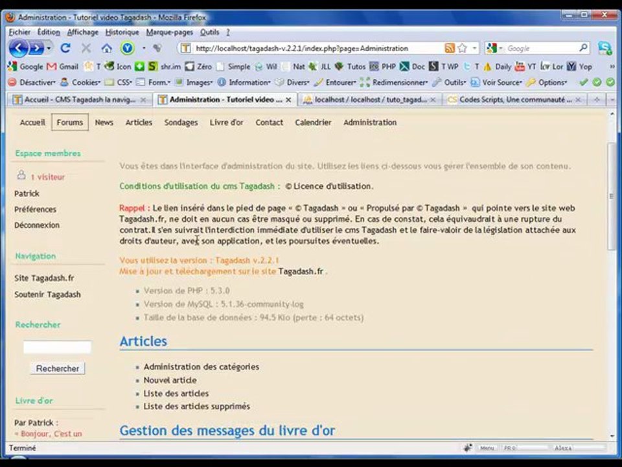622x467 pixels.
Task: Open the Form. developer toolbar dropdown
Action: 153,82
